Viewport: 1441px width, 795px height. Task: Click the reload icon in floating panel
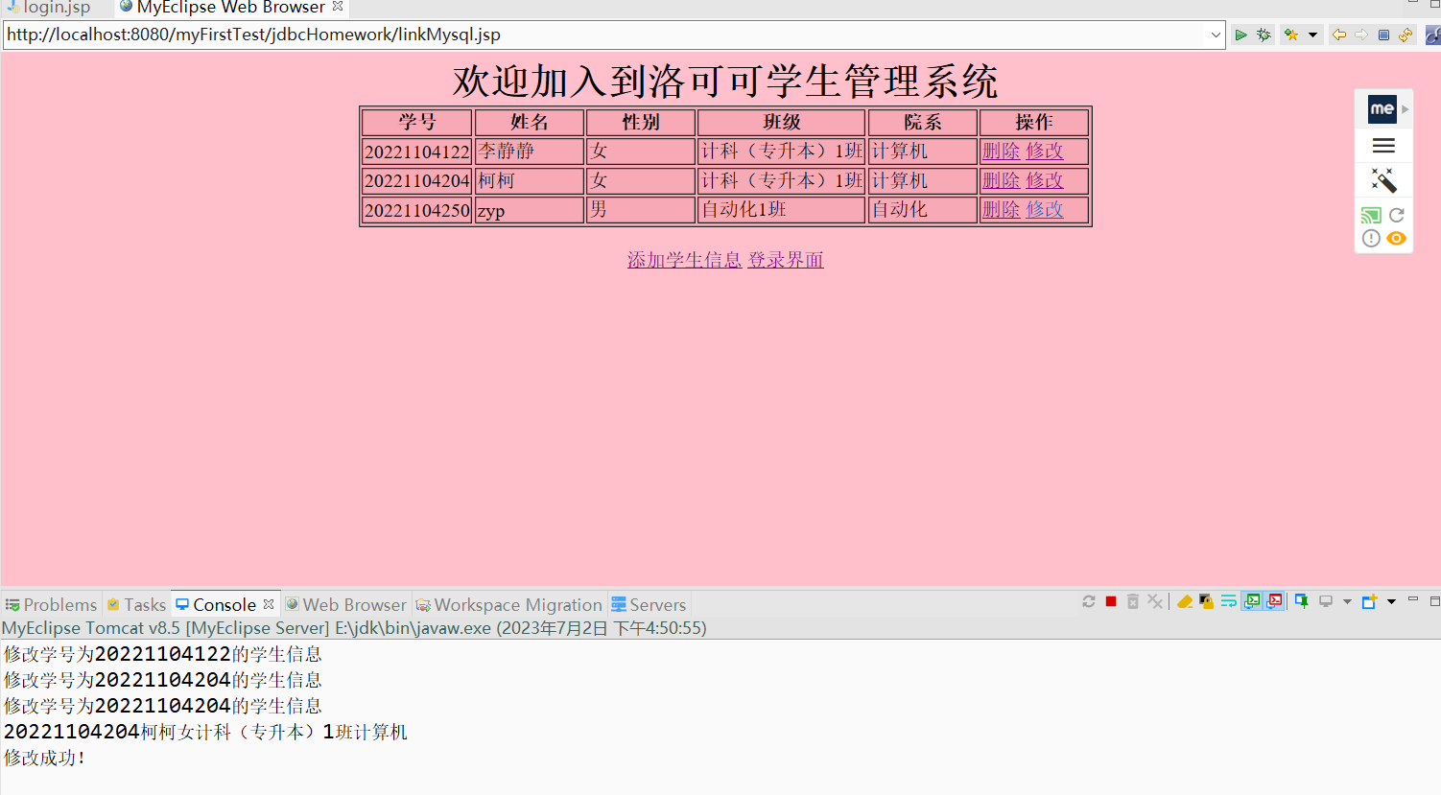click(1397, 215)
